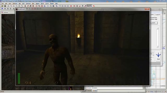167x93 pixels.
Task: Click the up arrow of build panel scrollbar
Action: pyautogui.click(x=158, y=28)
